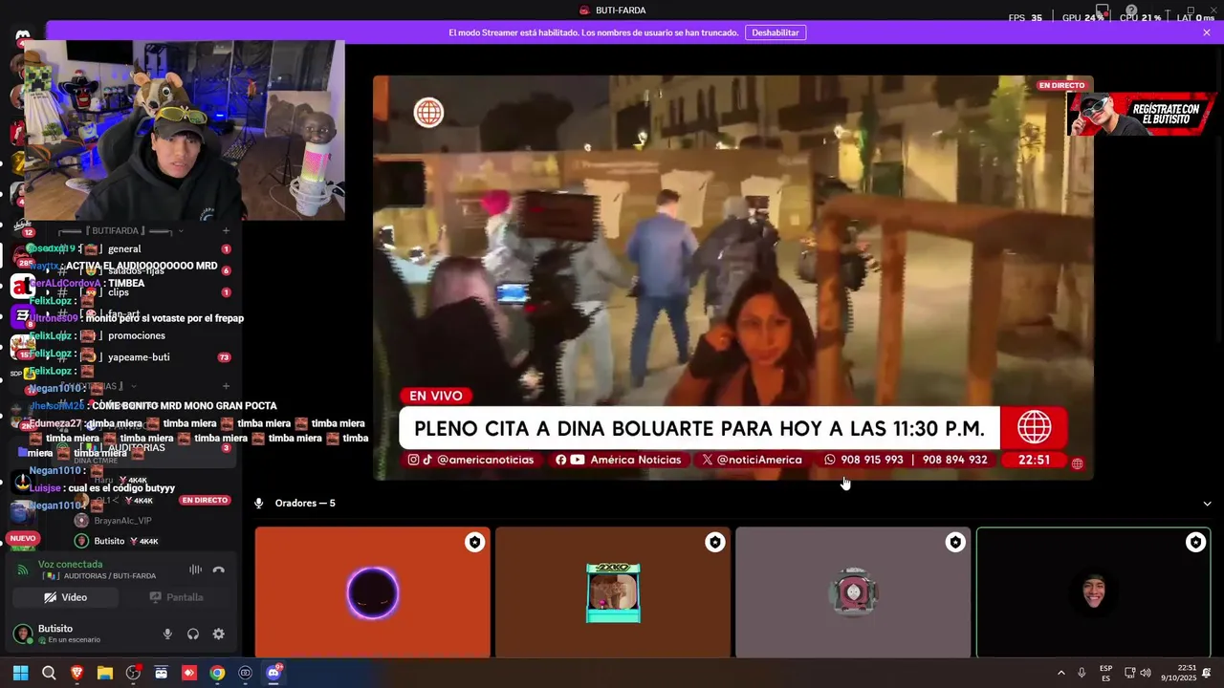Viewport: 1224px width, 688px height.
Task: Add a channel to the BUTIFARDA category
Action: click(x=226, y=230)
